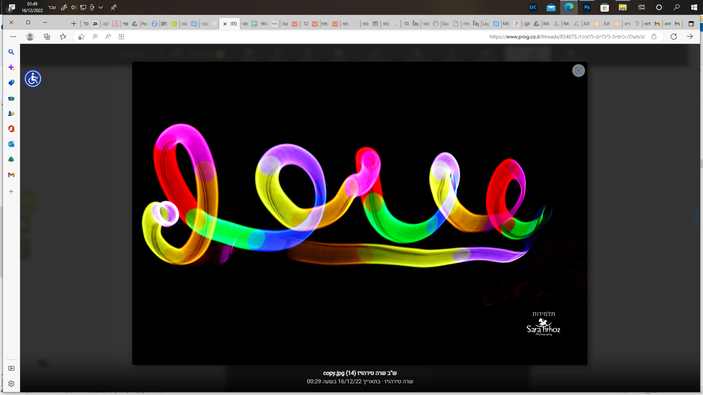Image resolution: width=703 pixels, height=395 pixels.
Task: Open the tab actions menu button
Action: (x=691, y=24)
